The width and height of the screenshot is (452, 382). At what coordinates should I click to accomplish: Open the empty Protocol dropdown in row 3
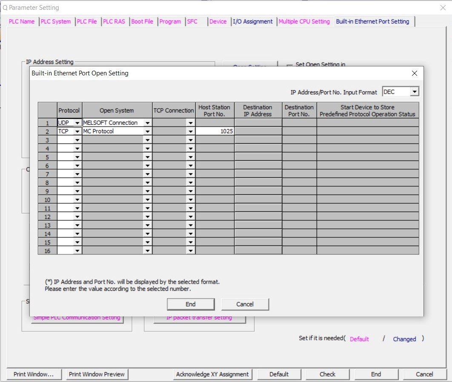(77, 140)
